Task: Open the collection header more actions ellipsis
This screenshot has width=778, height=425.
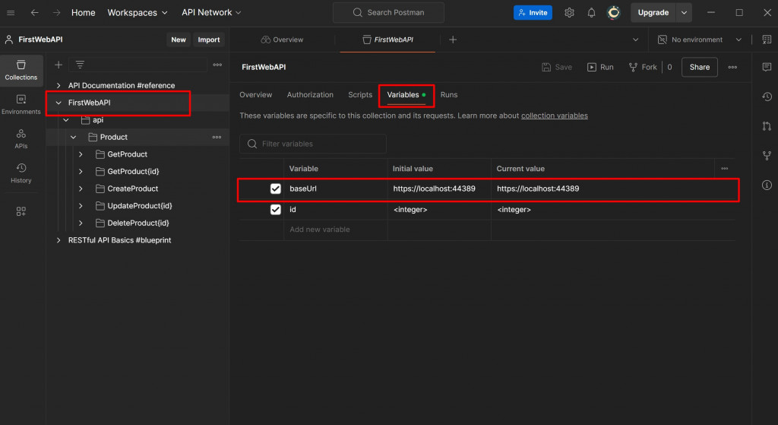Action: coord(732,67)
